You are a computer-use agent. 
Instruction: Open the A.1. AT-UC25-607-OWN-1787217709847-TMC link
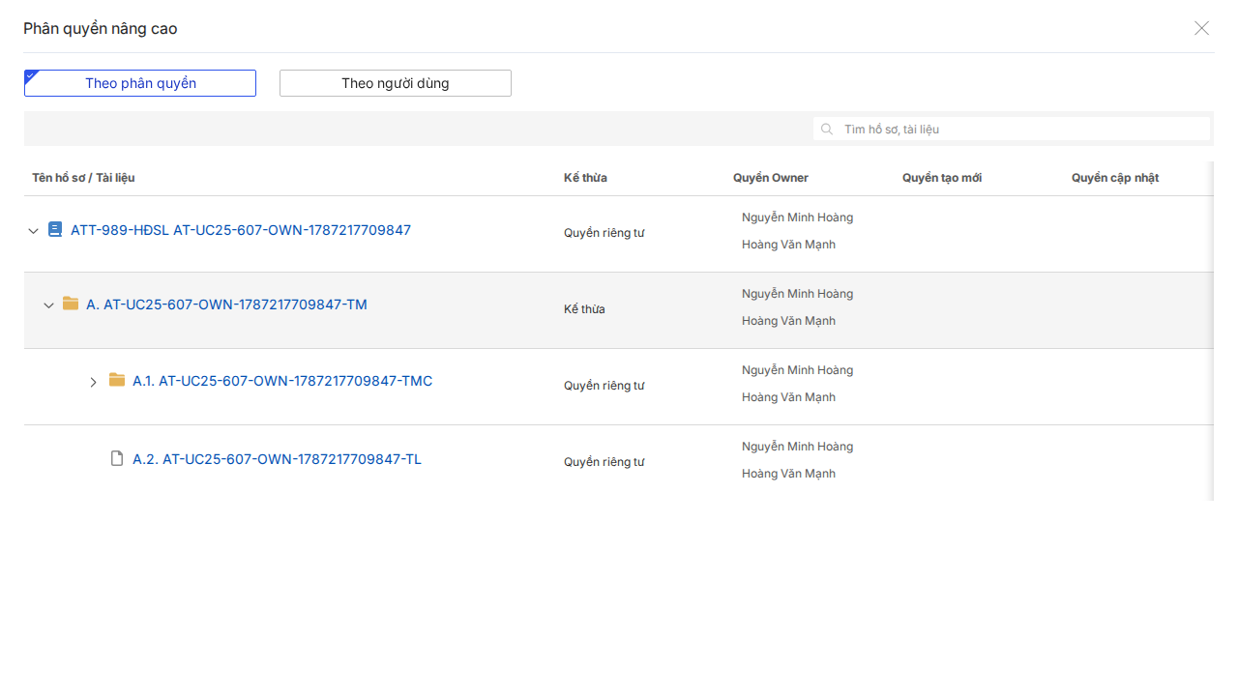point(282,381)
